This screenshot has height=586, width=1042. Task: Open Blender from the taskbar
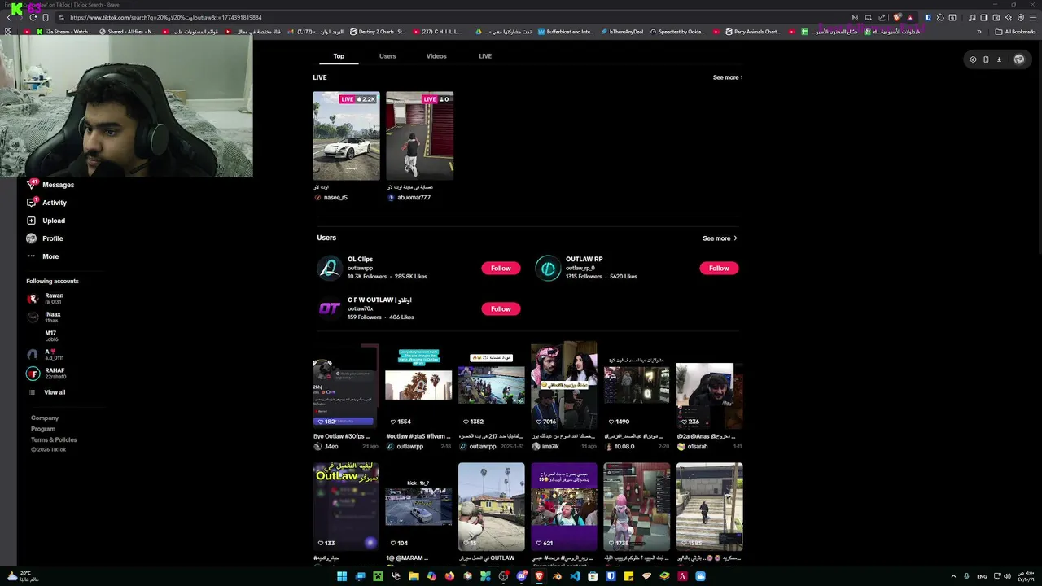pos(557,576)
